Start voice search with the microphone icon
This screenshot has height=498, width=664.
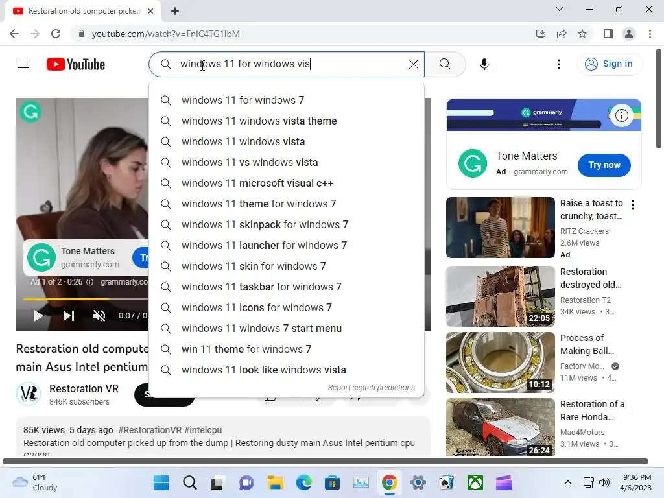click(x=484, y=64)
